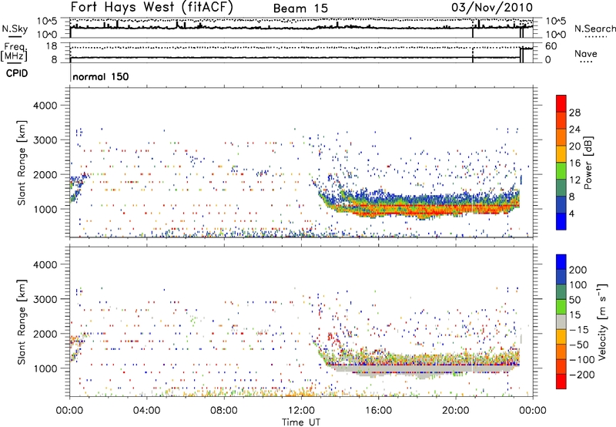Click the 'Nave' legend label
The height and width of the screenshot is (427, 616).
[x=586, y=53]
